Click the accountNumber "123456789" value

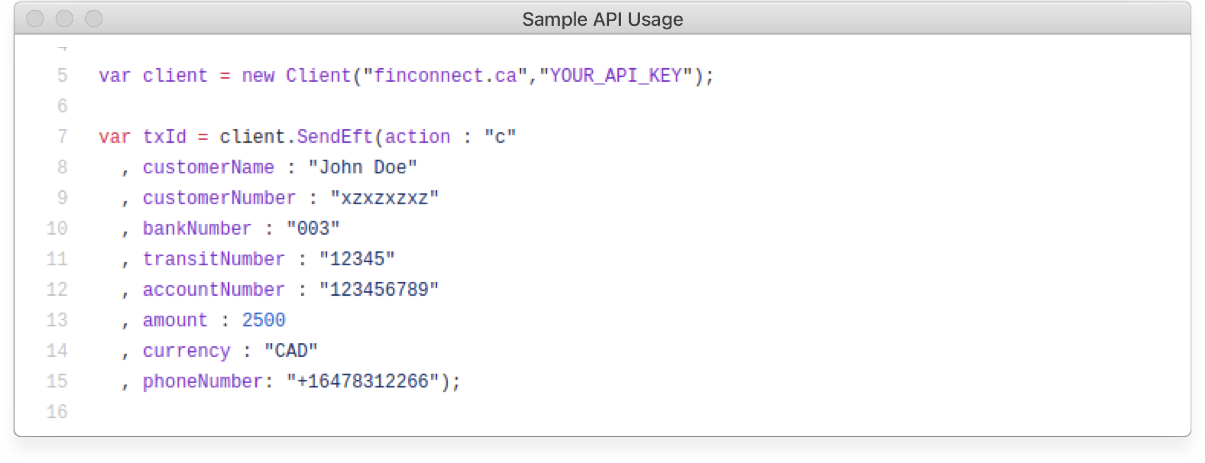click(379, 289)
